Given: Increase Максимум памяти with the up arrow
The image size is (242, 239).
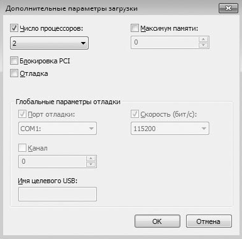Looking at the screenshot, I should pos(203,40).
